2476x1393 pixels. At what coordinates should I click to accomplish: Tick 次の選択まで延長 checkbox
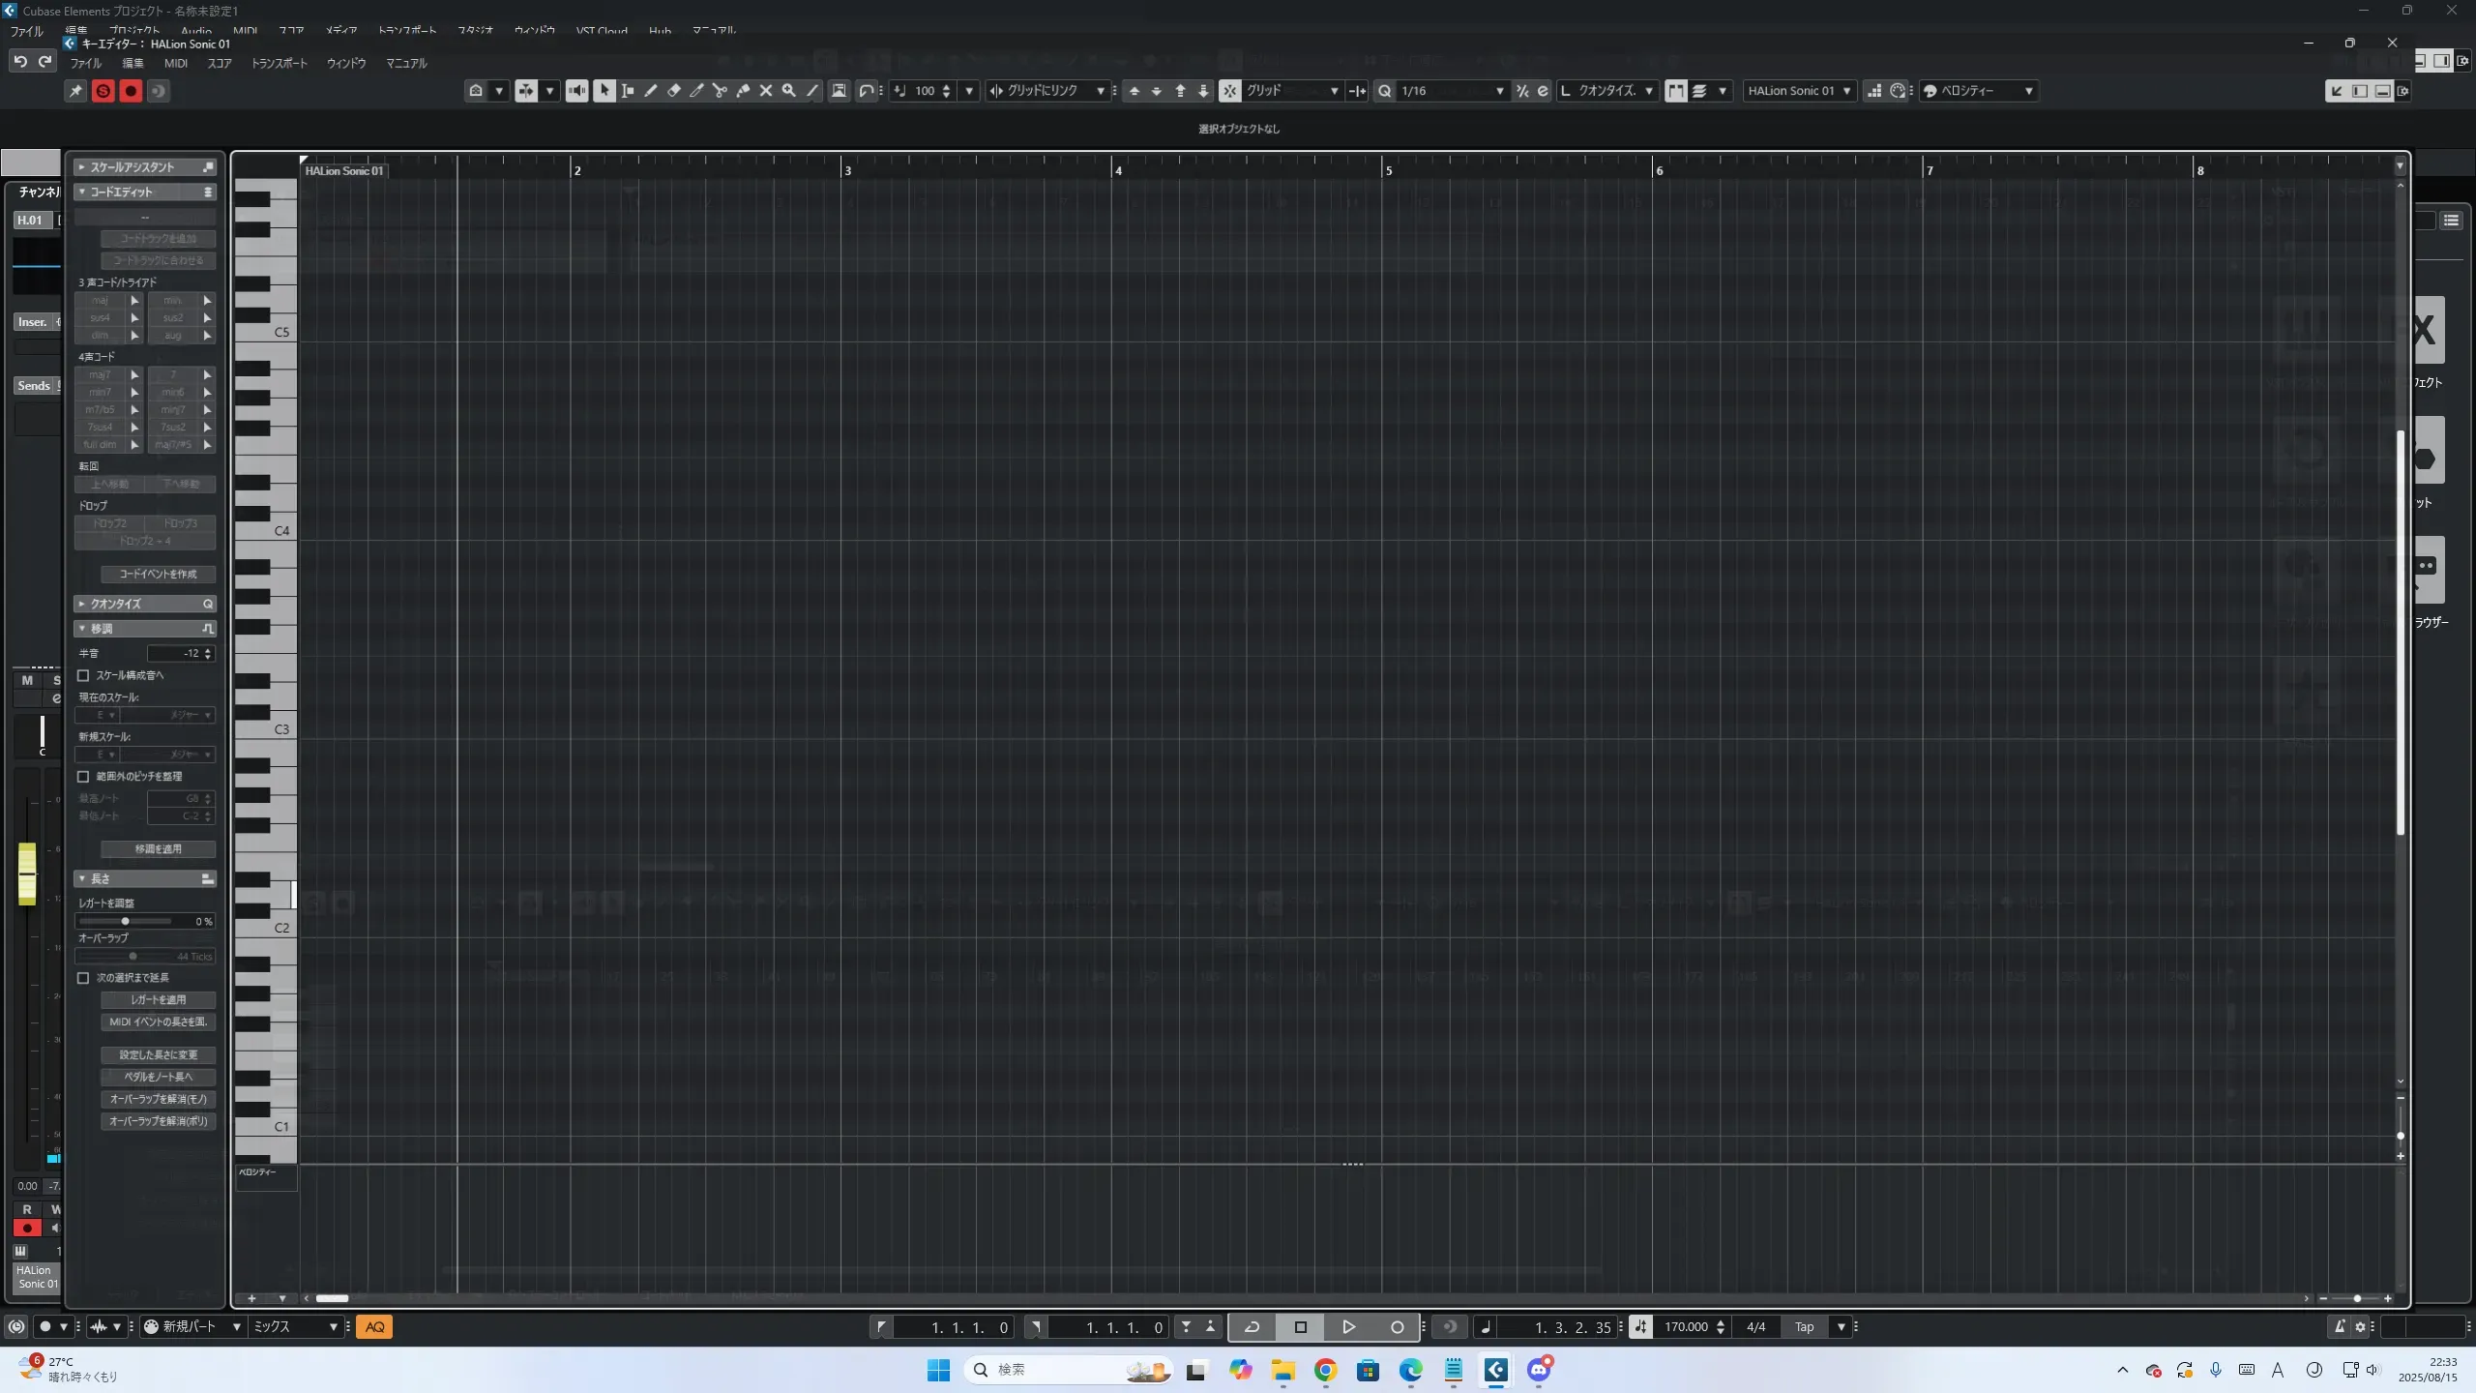point(83,978)
